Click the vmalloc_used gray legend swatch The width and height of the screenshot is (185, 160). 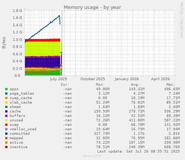6,129
